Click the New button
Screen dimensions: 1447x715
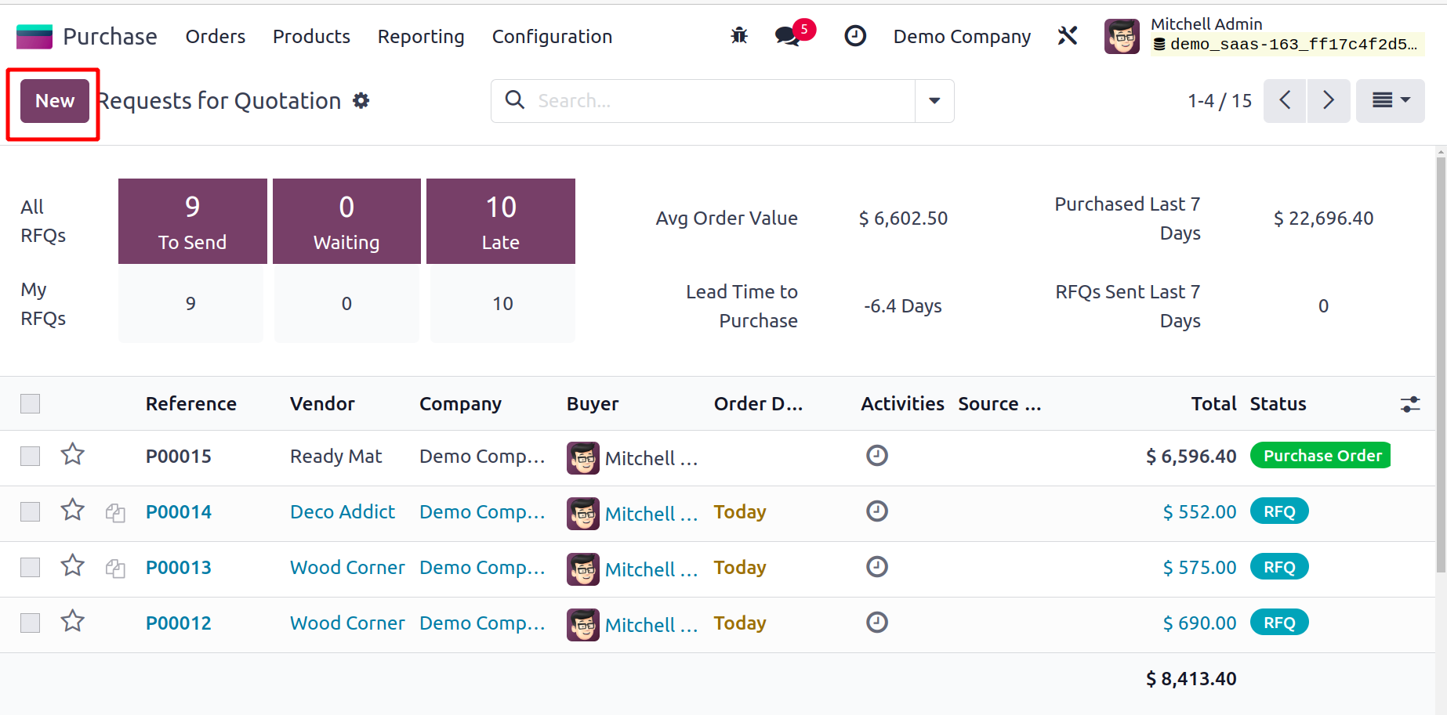tap(55, 101)
